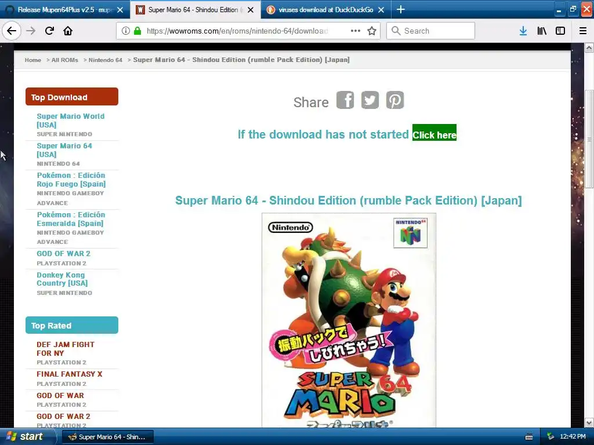Image resolution: width=594 pixels, height=445 pixels.
Task: Click the address bar URL
Action: tap(237, 31)
